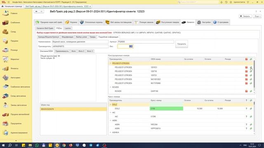Switch to Веб заказы поставщикам tab
Viewport: 264px width, 148px height.
coord(118,22)
